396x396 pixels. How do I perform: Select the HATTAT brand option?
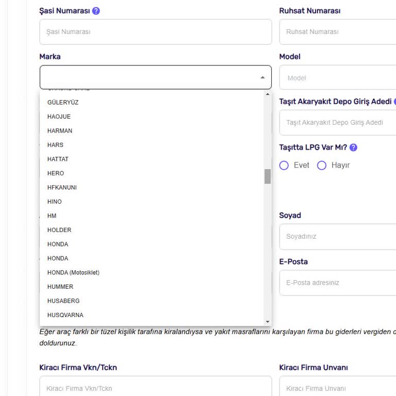(x=58, y=159)
